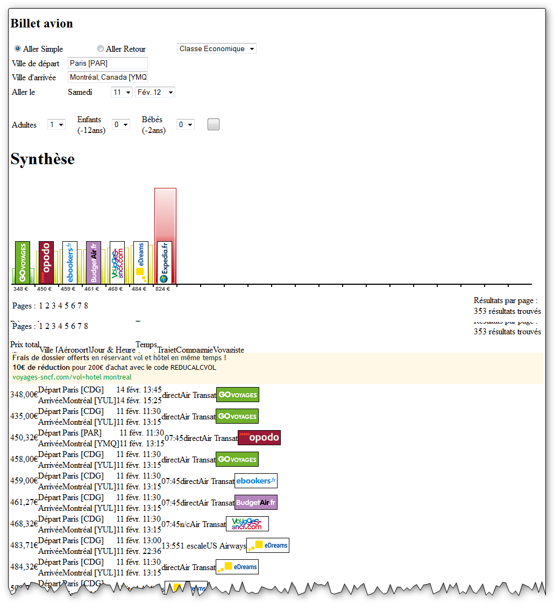Click the blank search button beside Bébés
Image resolution: width=554 pixels, height=604 pixels.
click(214, 124)
